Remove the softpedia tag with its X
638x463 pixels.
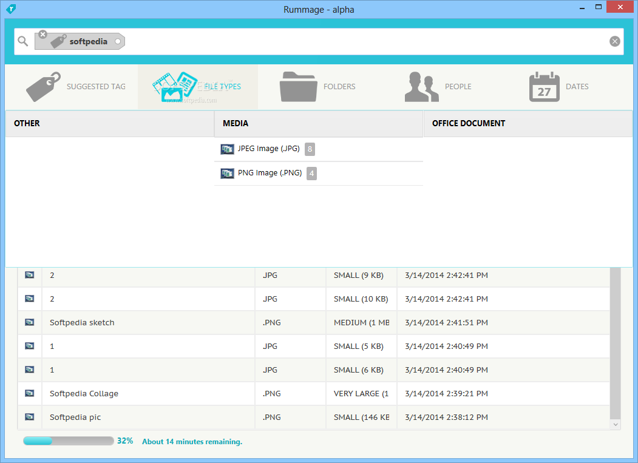tap(42, 35)
